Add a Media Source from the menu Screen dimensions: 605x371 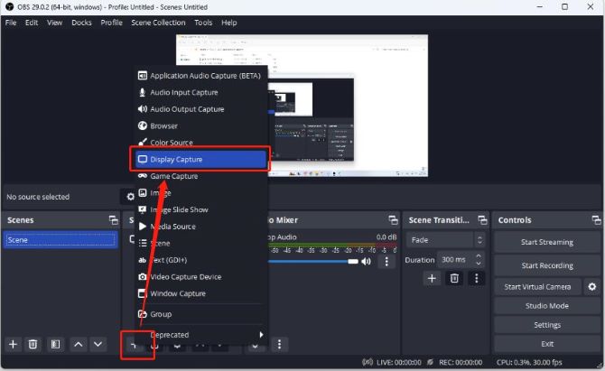click(x=200, y=227)
